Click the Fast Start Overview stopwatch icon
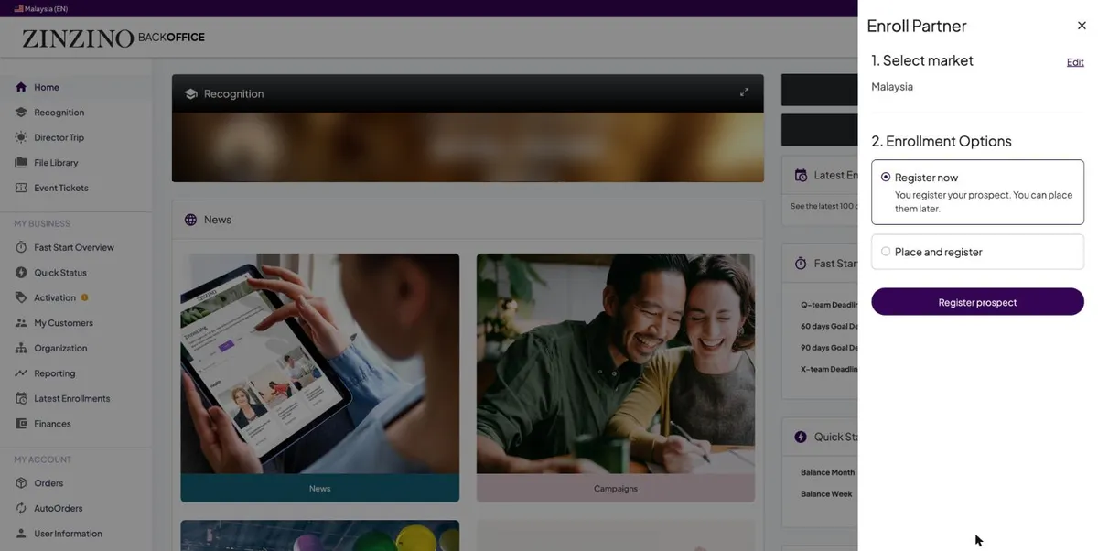The height and width of the screenshot is (551, 1098). click(x=21, y=247)
